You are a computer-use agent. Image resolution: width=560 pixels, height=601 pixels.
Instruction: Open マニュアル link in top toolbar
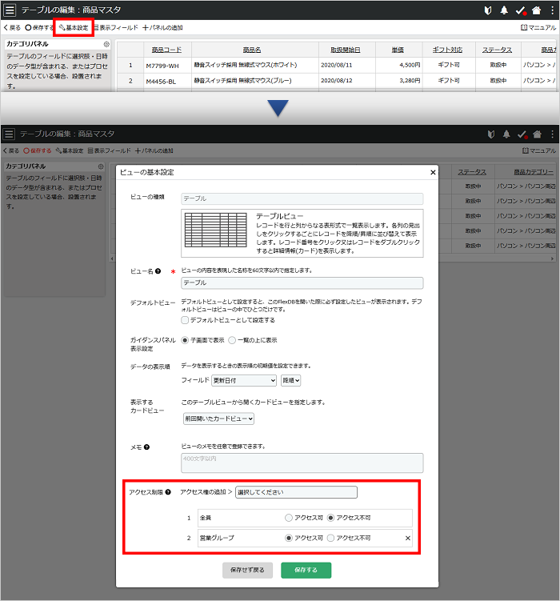pyautogui.click(x=538, y=27)
